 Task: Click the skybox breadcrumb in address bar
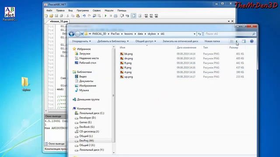point(152,34)
